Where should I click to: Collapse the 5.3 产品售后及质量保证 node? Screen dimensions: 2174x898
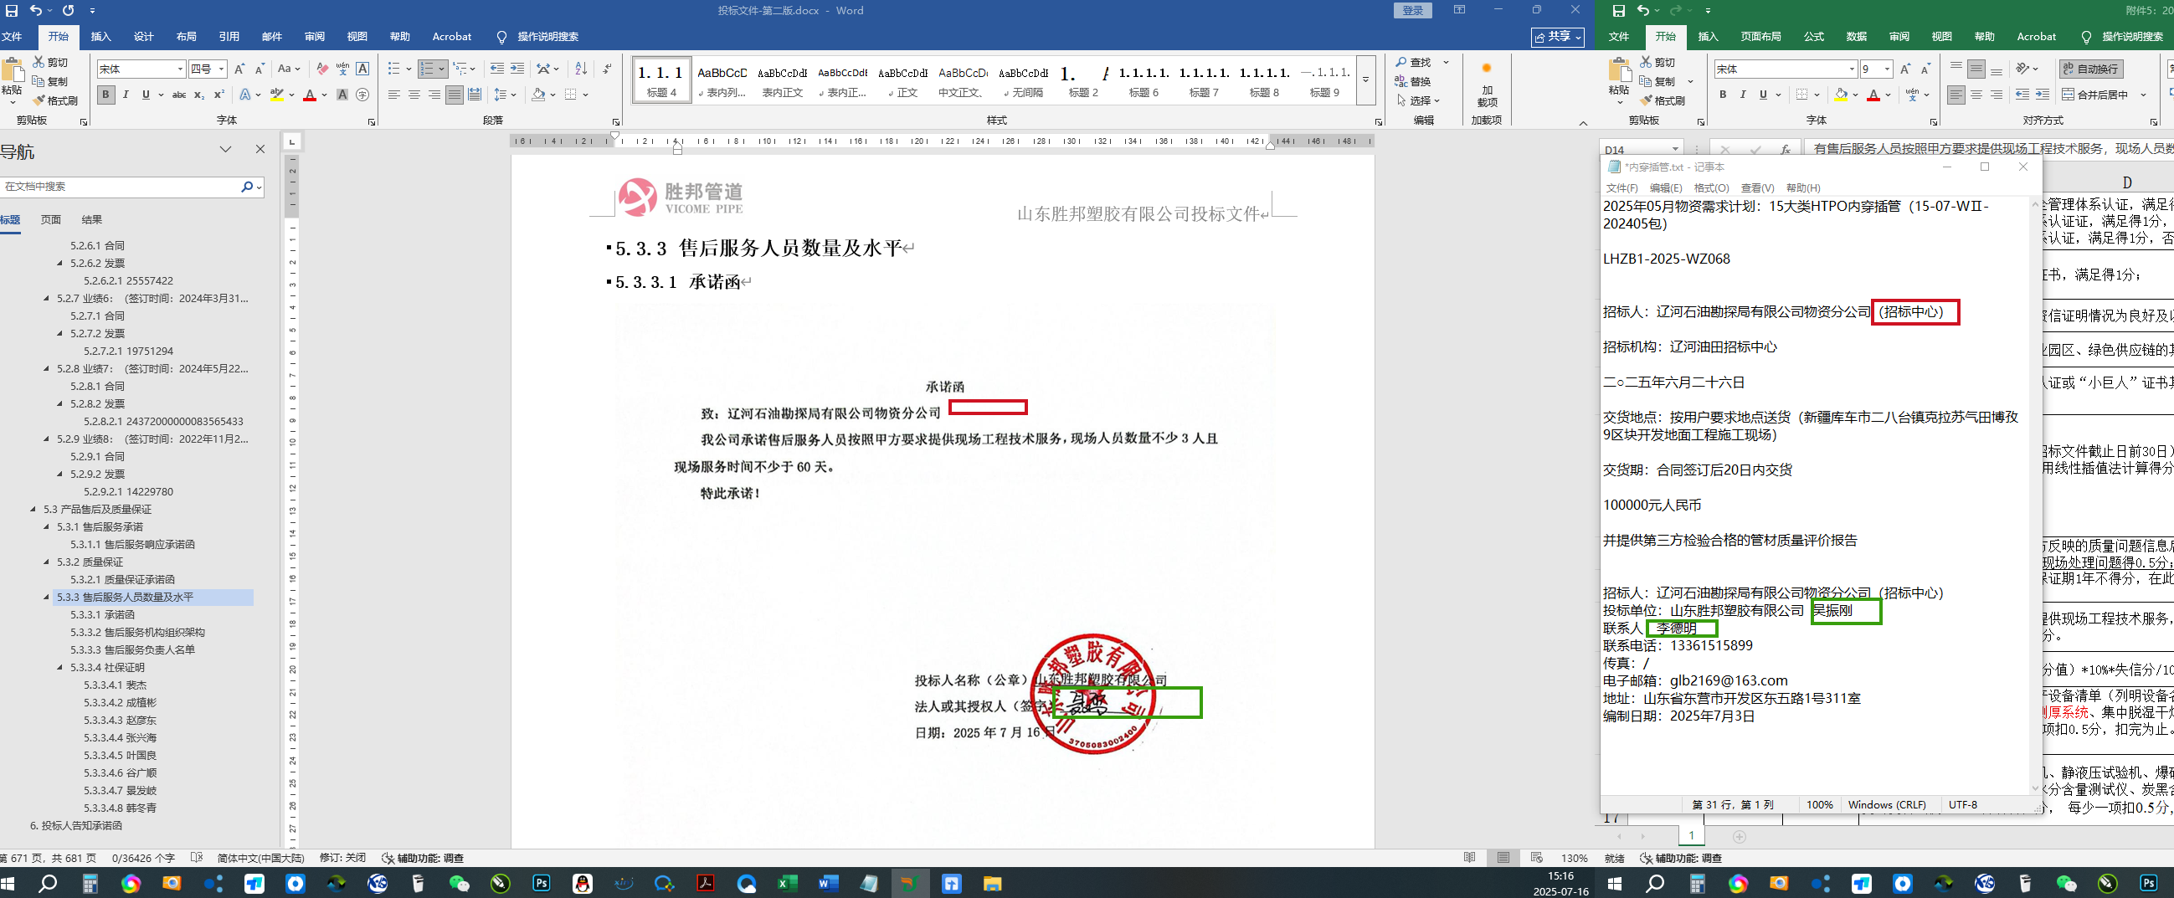pos(33,509)
